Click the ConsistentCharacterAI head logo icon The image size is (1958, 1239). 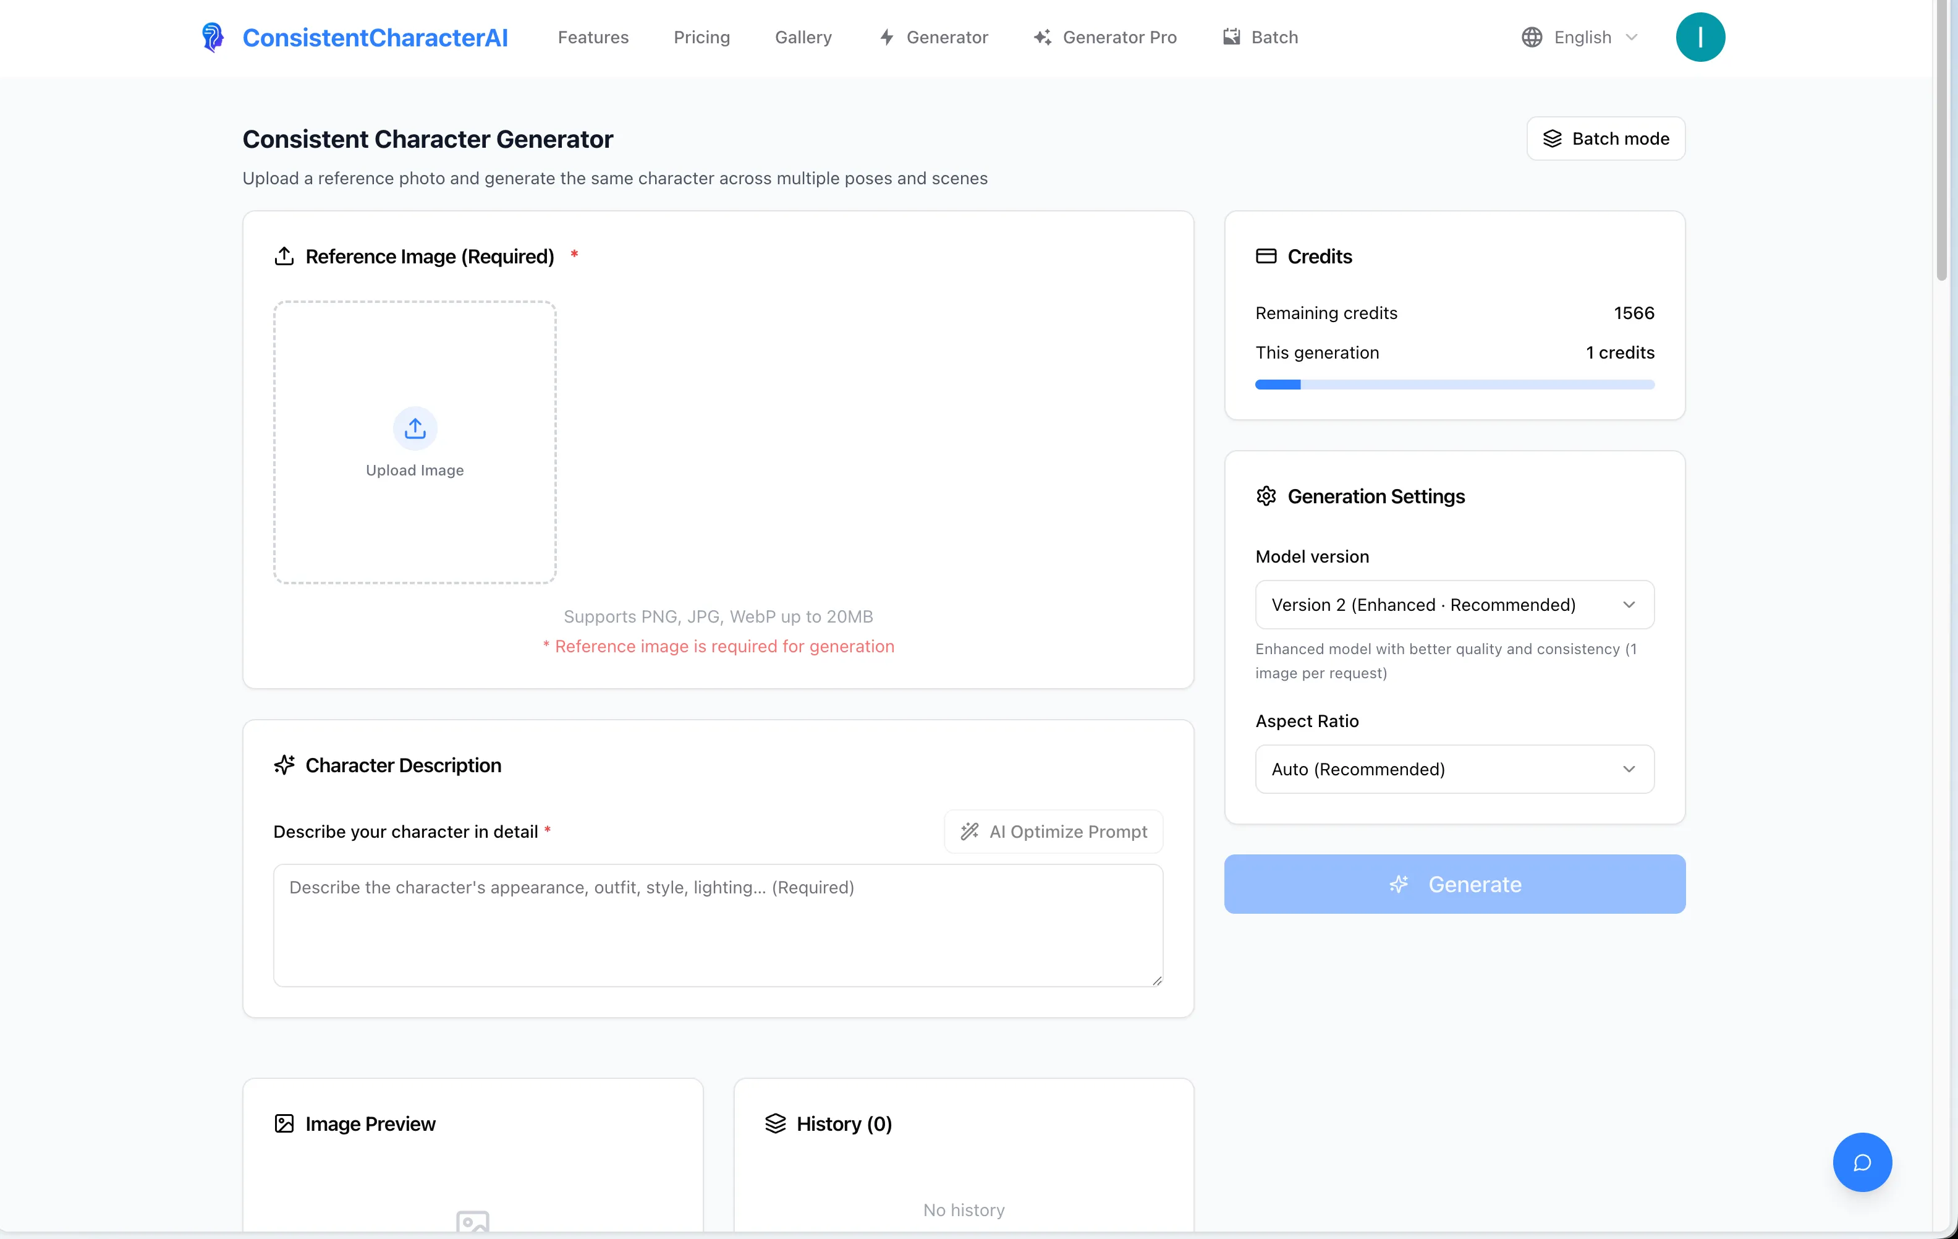click(212, 38)
